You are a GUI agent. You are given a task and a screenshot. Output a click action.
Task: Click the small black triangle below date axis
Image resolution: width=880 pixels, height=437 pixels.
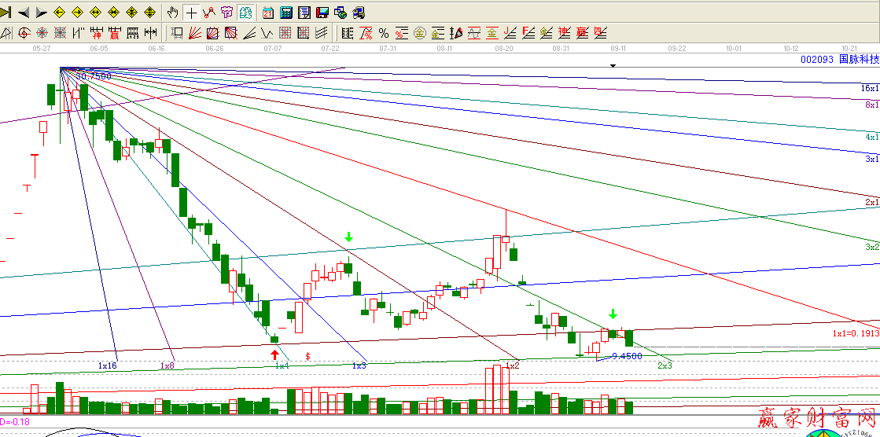[613, 66]
